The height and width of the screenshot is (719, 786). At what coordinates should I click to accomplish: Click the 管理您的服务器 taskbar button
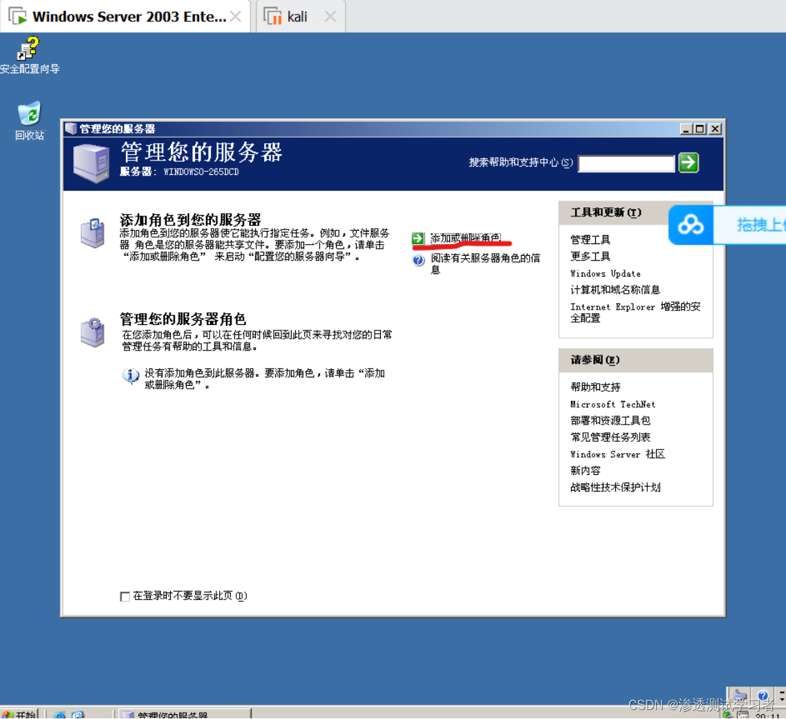185,714
